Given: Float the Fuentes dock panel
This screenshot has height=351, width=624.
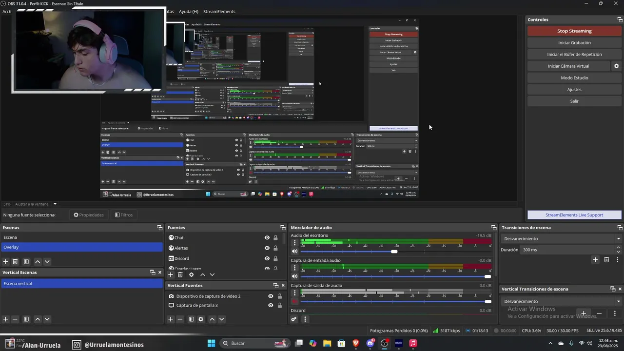Looking at the screenshot, I should (x=283, y=228).
